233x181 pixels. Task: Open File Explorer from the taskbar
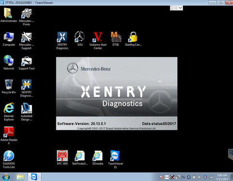(20, 177)
